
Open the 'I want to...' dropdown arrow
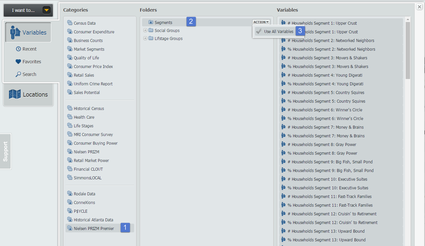pyautogui.click(x=47, y=10)
